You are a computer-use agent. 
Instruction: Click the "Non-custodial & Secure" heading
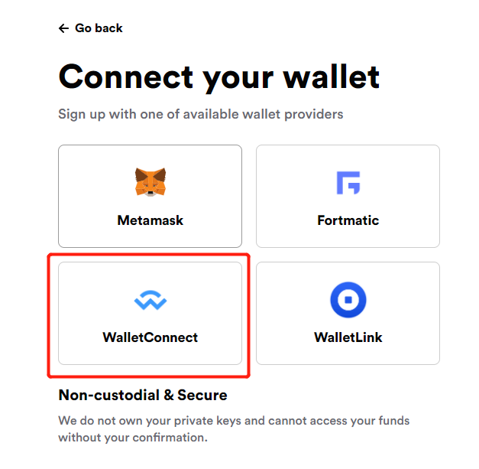[x=143, y=396]
